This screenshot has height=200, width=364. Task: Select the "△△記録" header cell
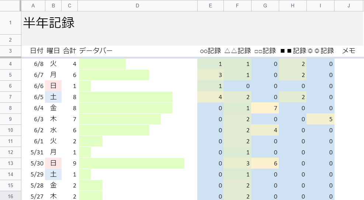tap(238, 51)
